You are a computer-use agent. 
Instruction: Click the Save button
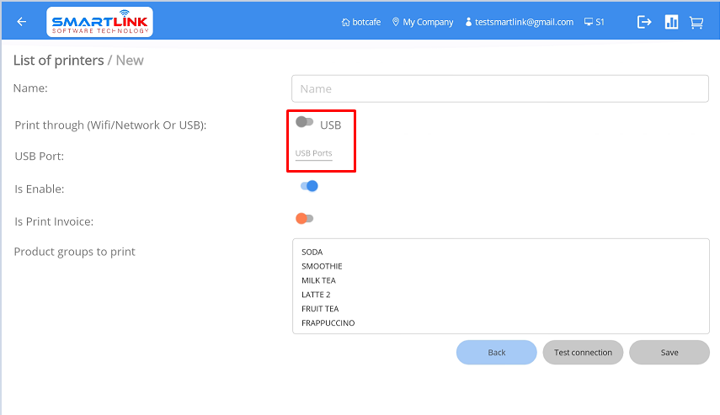[669, 353]
